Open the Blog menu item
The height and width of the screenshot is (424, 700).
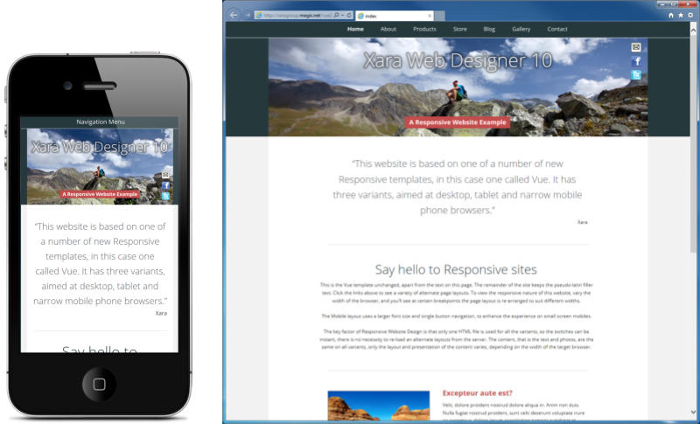click(489, 29)
